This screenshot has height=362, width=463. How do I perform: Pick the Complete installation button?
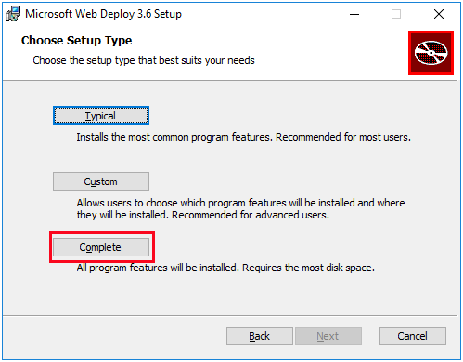101,247
